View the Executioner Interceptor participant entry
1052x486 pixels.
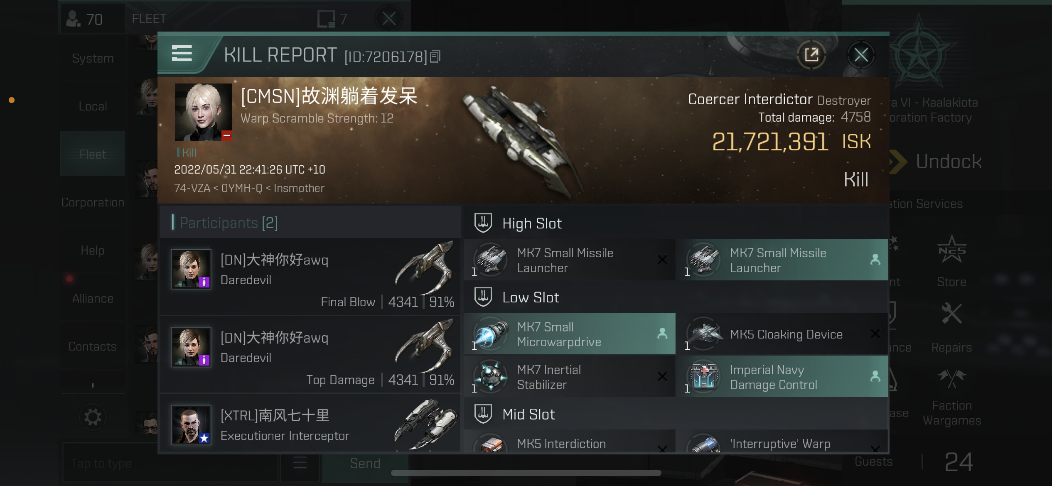[310, 425]
